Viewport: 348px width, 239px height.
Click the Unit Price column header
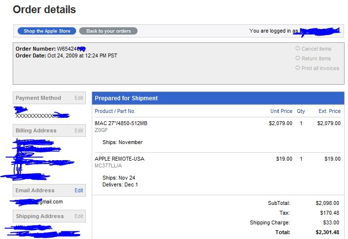281,111
